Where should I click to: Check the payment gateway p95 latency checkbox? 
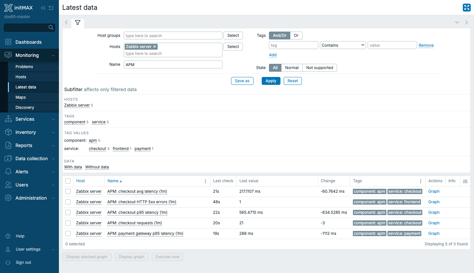[x=68, y=234]
